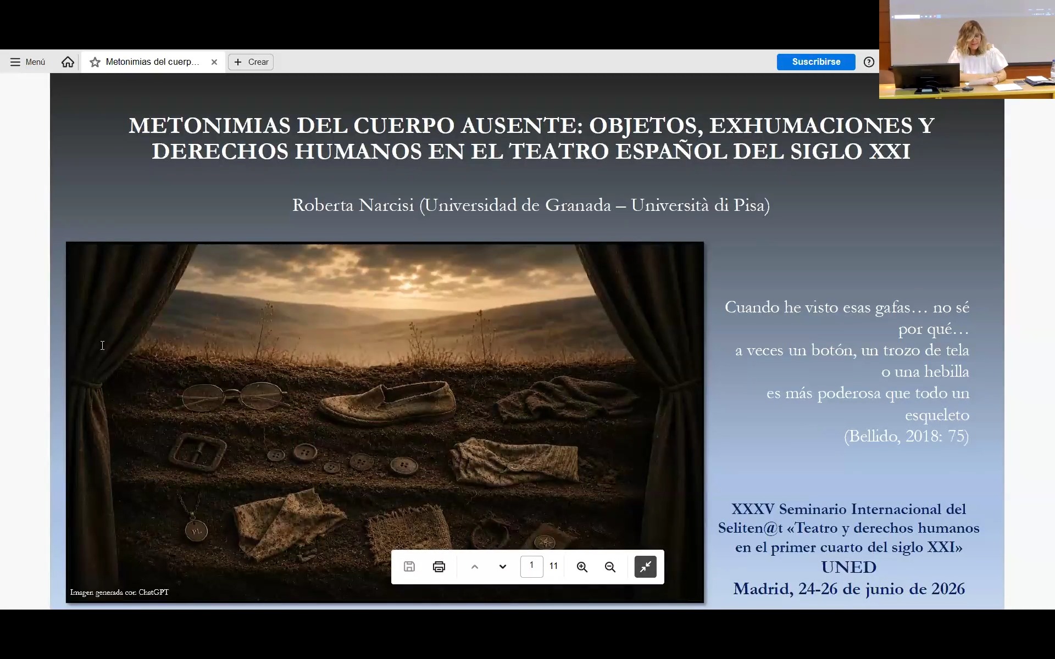
Task: Click the Suscribirse button
Action: click(816, 62)
